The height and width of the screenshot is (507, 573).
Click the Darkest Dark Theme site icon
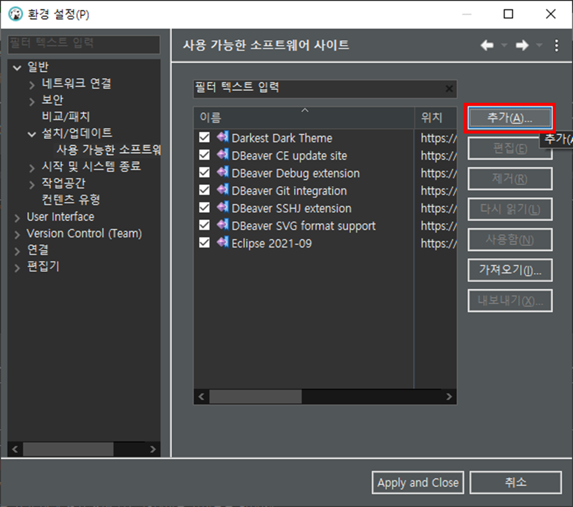(223, 137)
